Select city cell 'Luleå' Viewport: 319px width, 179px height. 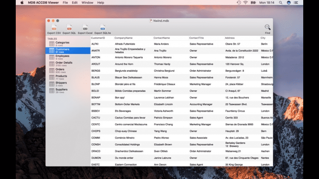[264, 71]
